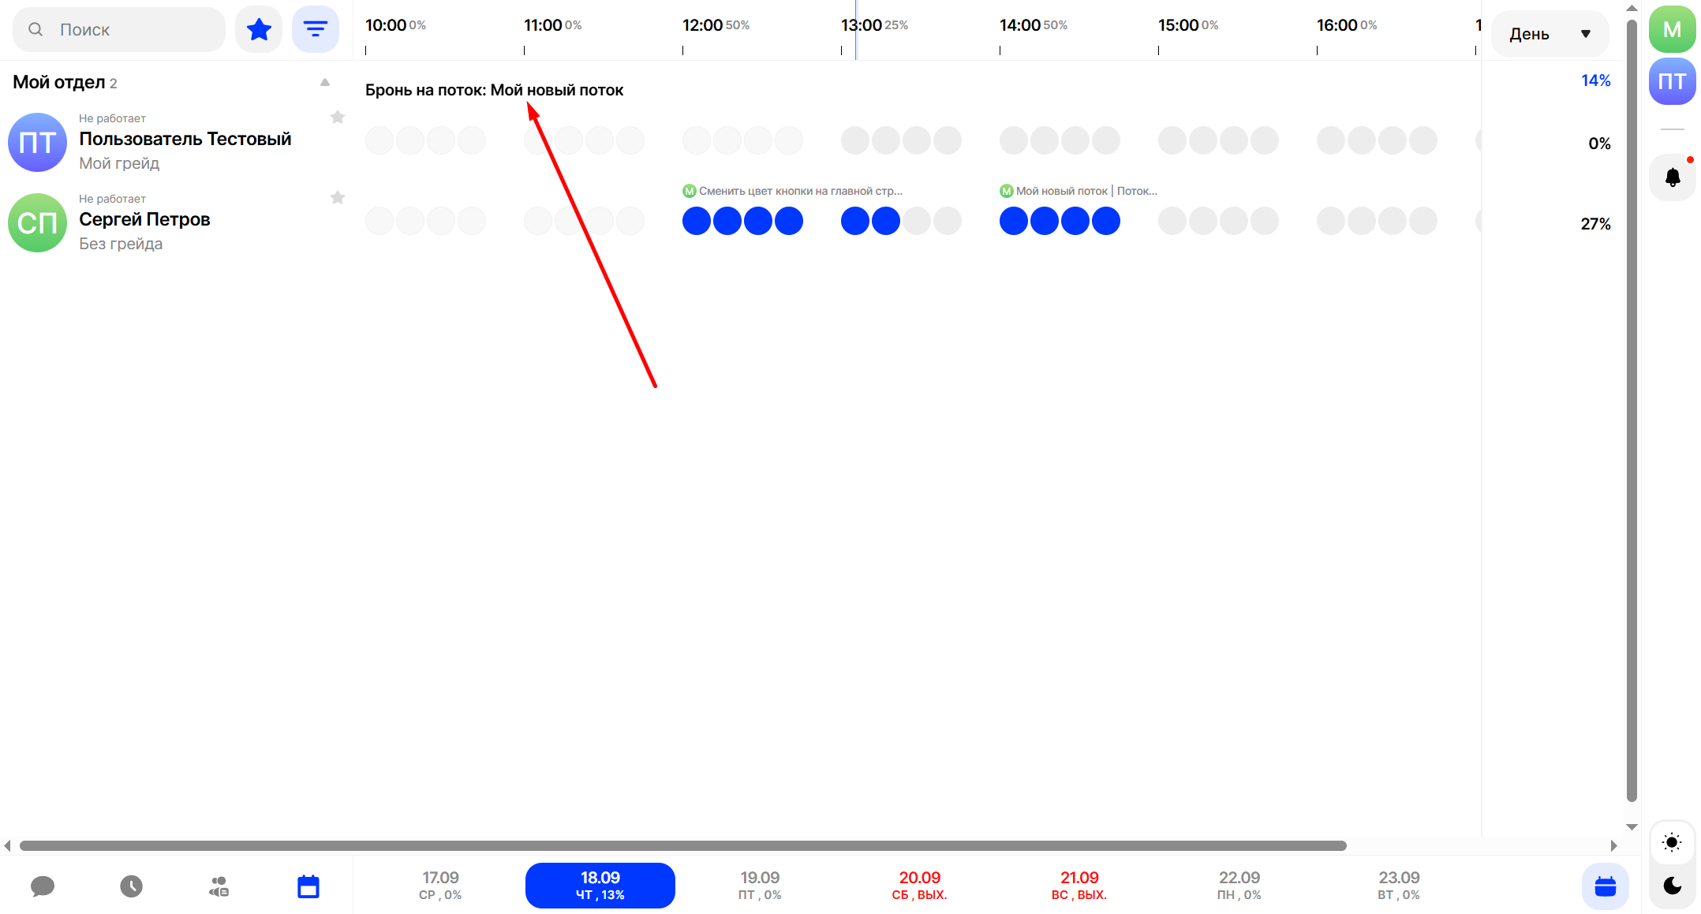Click the favorites star filter button
Screen dimensions: 1701x914
pos(259,30)
